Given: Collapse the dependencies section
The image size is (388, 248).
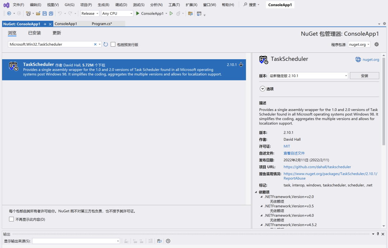Looking at the screenshot, I should click(x=256, y=192).
